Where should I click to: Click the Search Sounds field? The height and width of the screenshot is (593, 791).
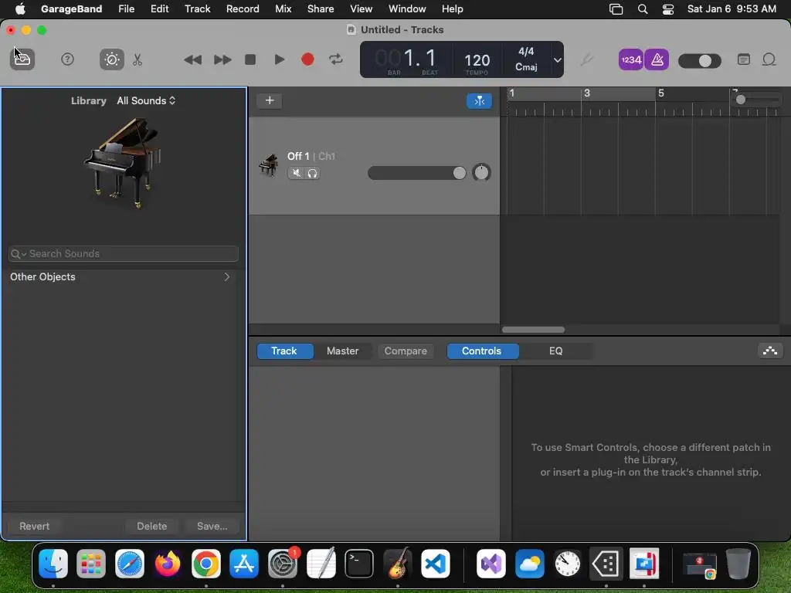tap(124, 253)
